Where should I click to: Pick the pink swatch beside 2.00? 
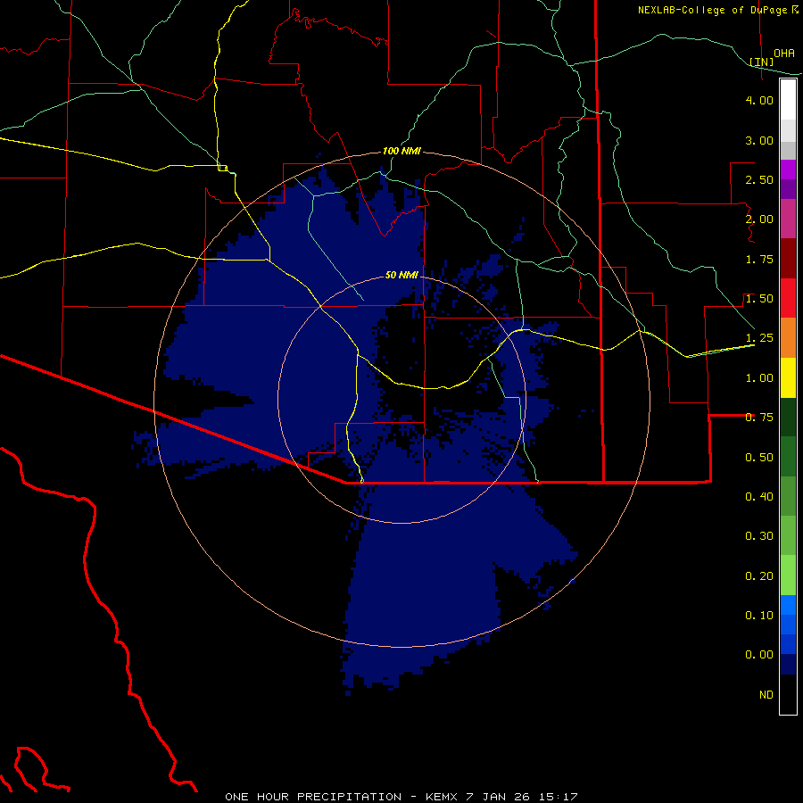(x=788, y=219)
